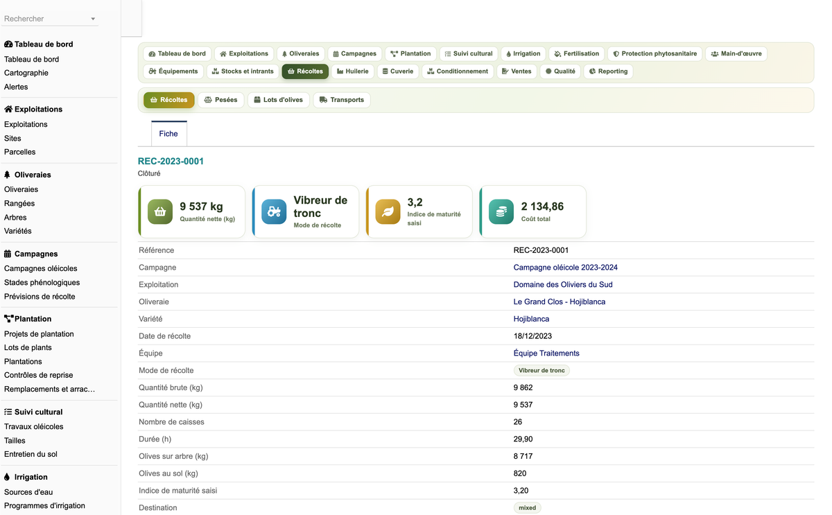The image size is (832, 515).
Task: Open Conditionnement module
Action: [x=458, y=71]
